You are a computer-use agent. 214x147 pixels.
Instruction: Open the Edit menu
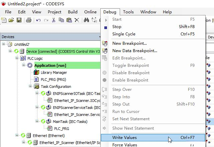click(22, 12)
